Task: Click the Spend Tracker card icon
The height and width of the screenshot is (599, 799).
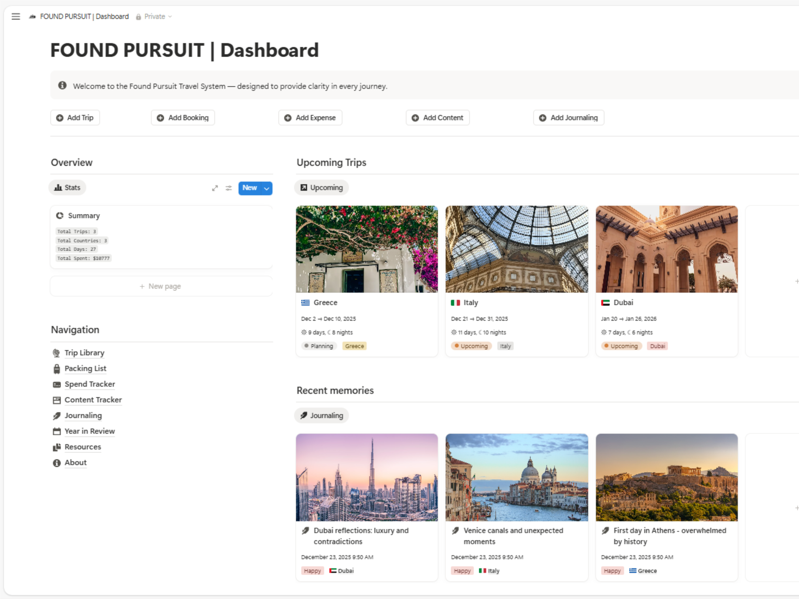Action: (57, 385)
